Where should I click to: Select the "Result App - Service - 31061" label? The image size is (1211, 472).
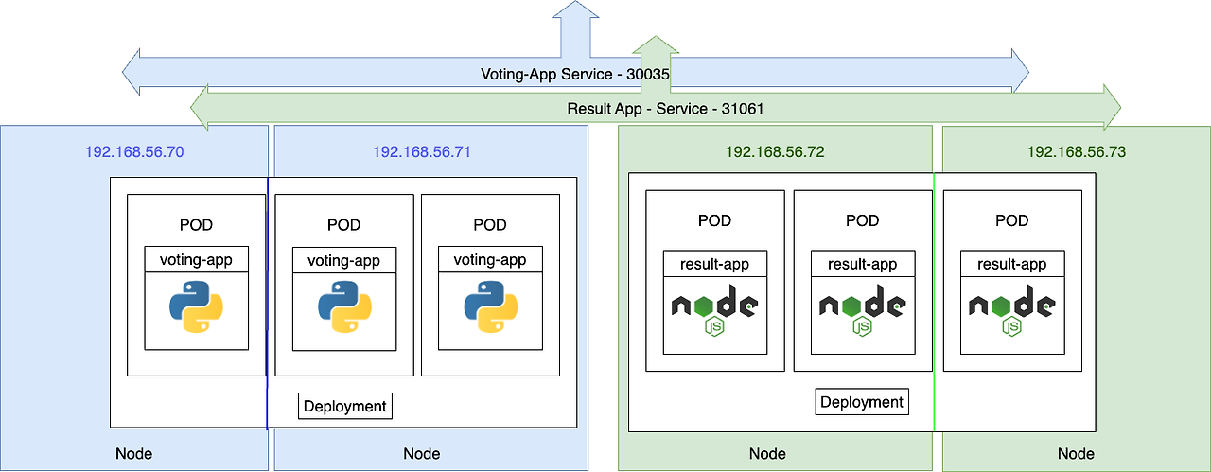[665, 109]
